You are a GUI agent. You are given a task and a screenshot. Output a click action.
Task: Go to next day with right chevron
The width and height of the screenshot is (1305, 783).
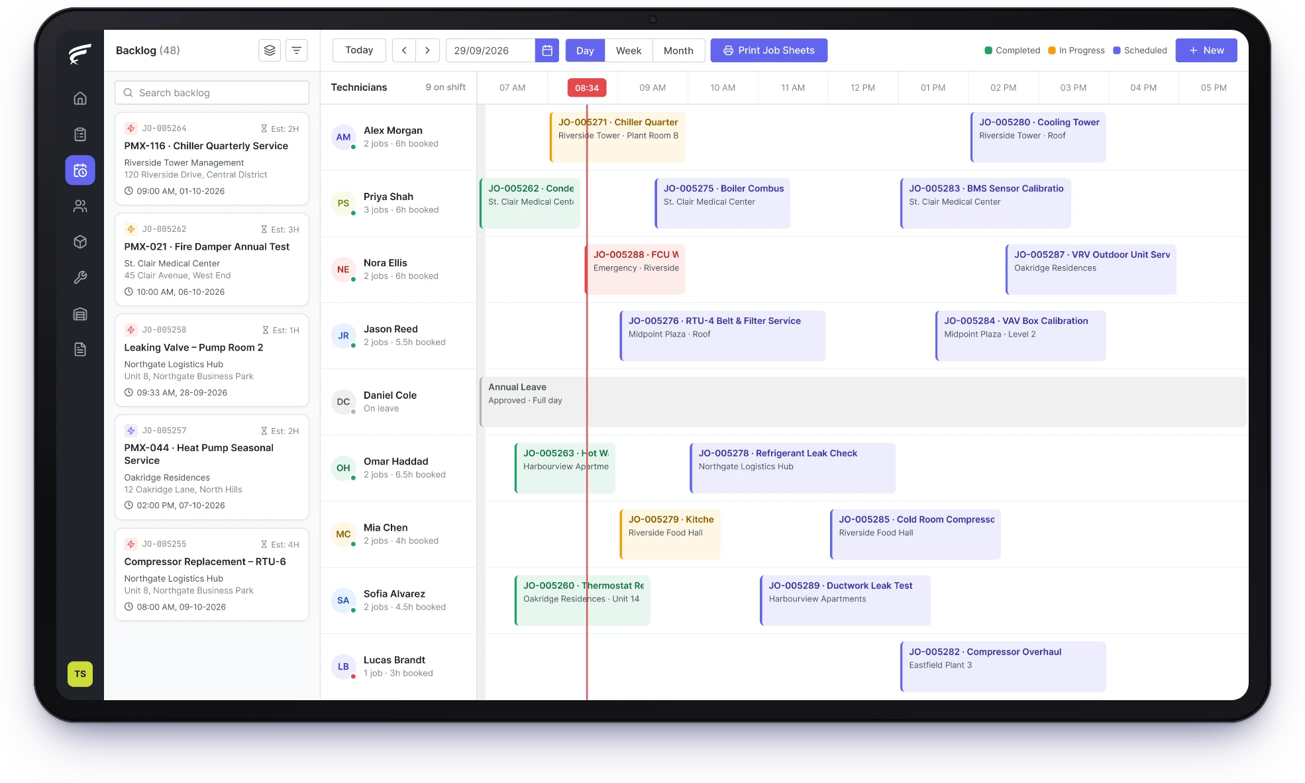427,50
